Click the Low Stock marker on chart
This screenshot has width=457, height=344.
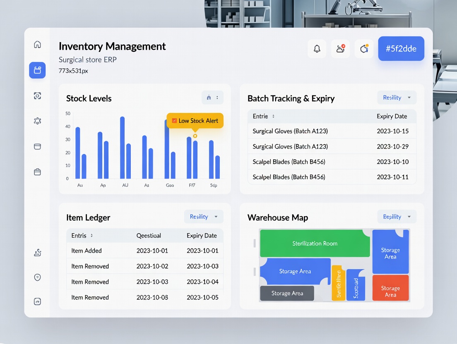(x=195, y=136)
